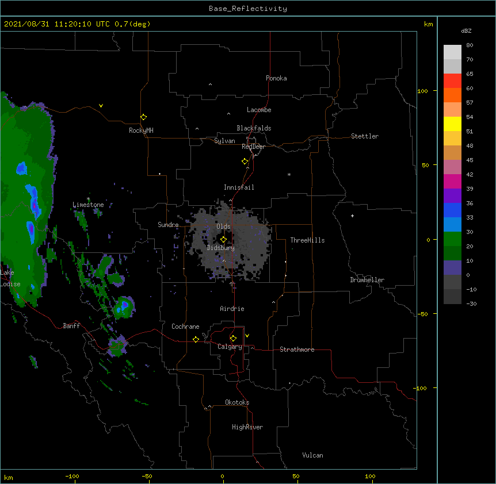Click the -30 value on dBZ legend
Image resolution: width=496 pixels, height=484 pixels.
[x=471, y=304]
